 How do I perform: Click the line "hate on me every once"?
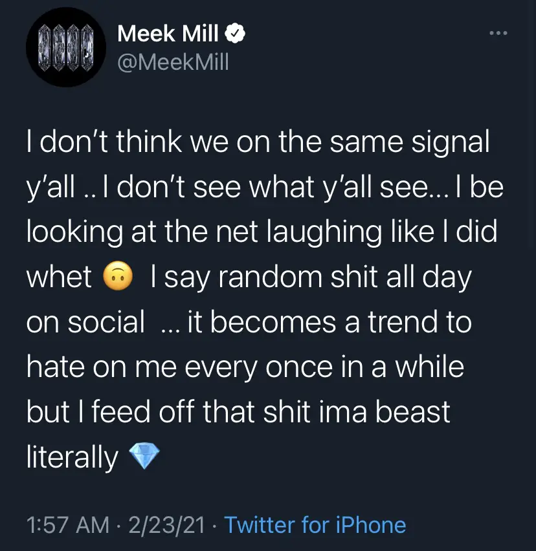tap(245, 367)
